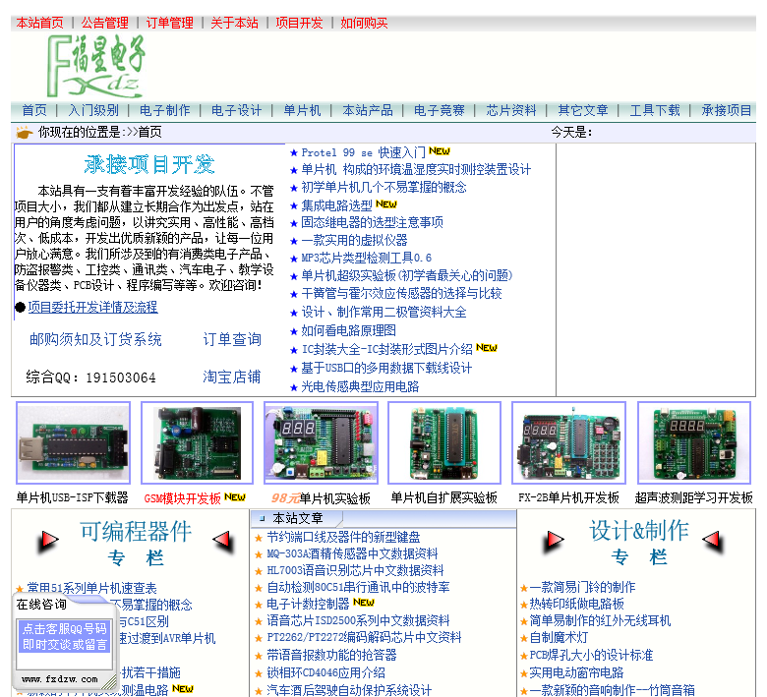This screenshot has width=767, height=697.
Task: Open article Protel 99 se 快速入门
Action: (x=363, y=152)
